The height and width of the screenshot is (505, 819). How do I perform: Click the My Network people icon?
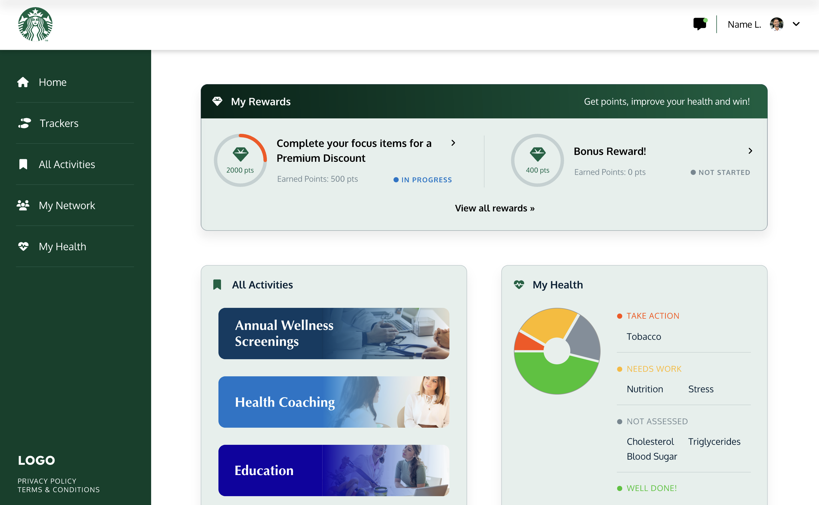click(23, 205)
